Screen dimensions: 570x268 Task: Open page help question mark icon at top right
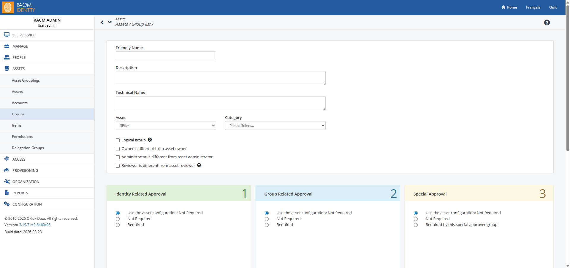click(x=547, y=22)
